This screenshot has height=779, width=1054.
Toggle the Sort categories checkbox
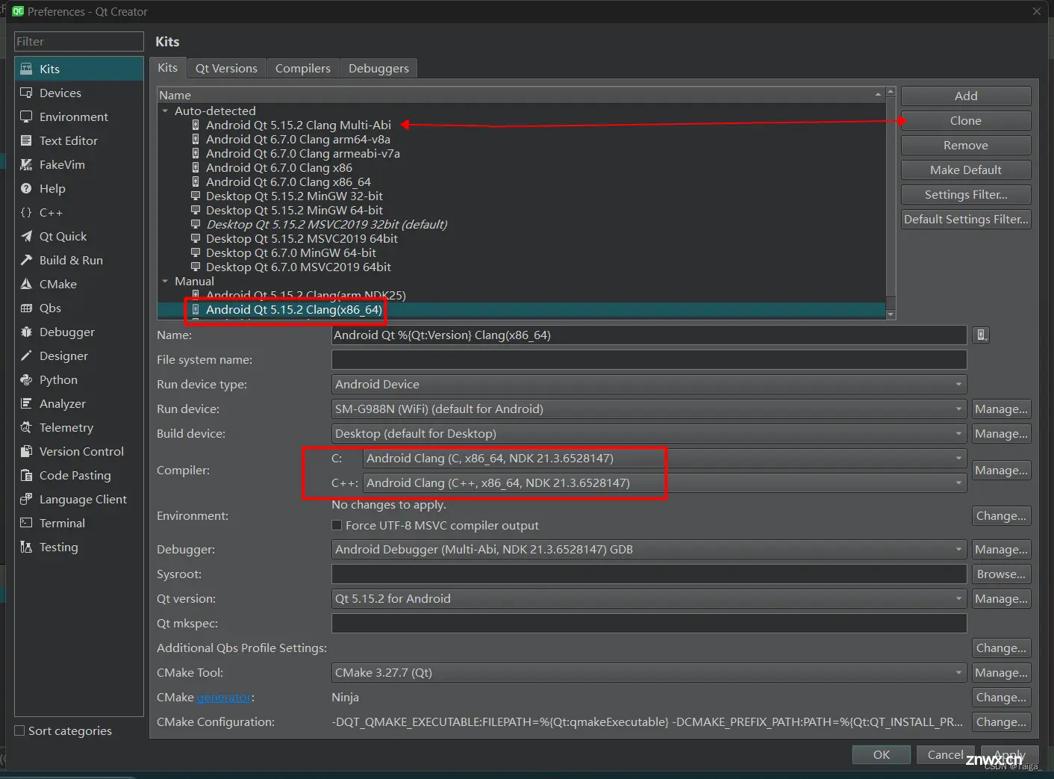click(x=20, y=730)
